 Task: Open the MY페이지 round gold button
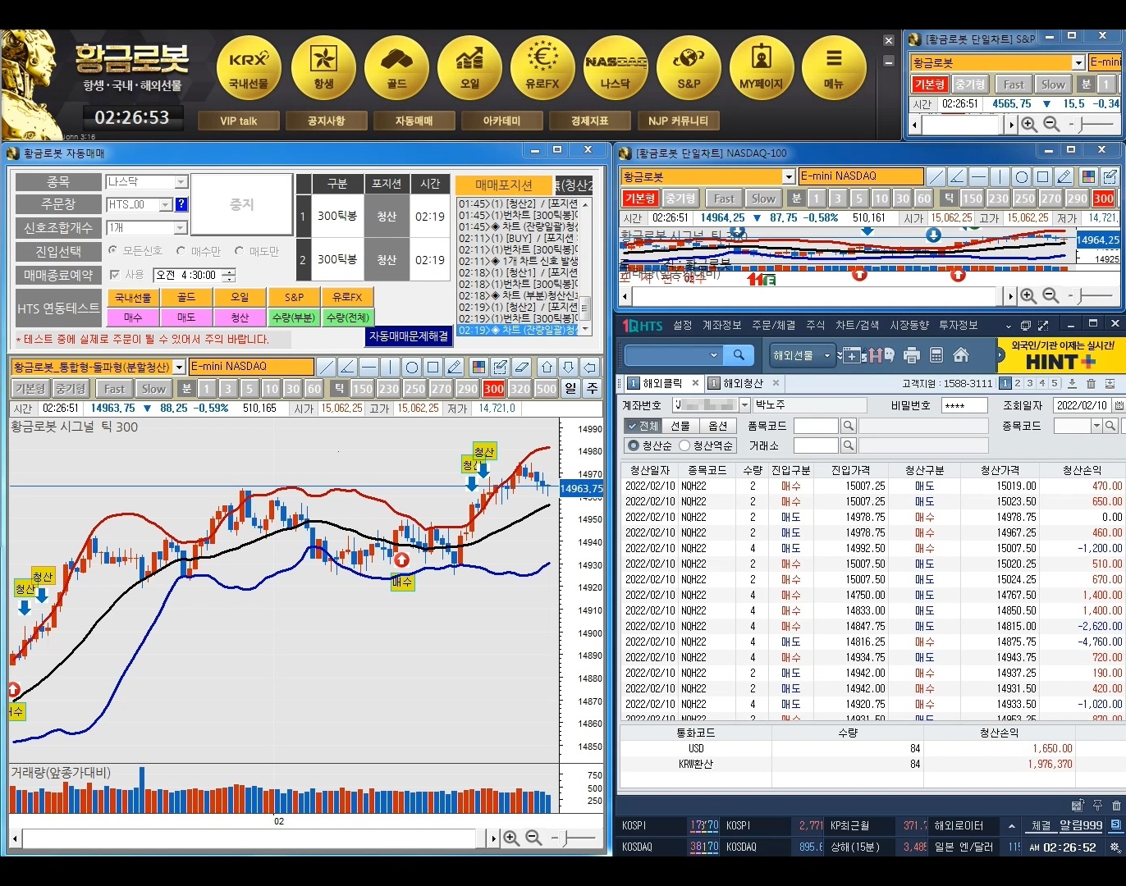[762, 68]
